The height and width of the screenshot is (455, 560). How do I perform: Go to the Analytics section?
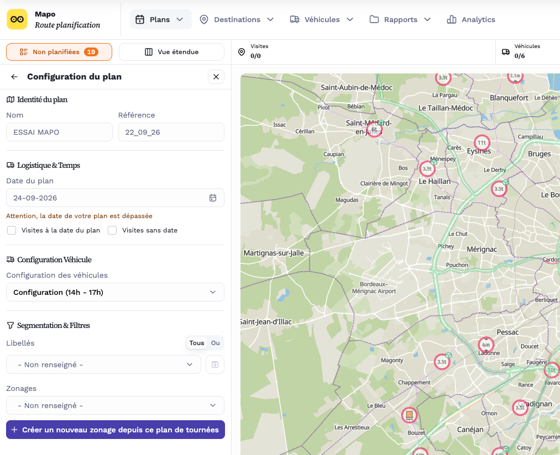pyautogui.click(x=471, y=20)
